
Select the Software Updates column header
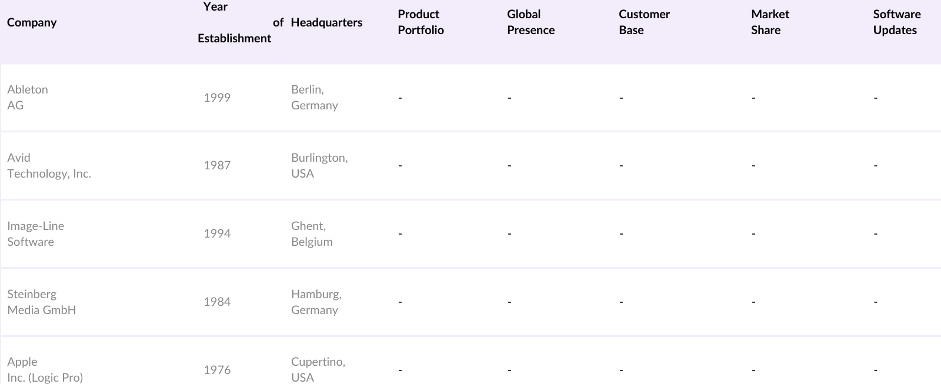coord(896,22)
